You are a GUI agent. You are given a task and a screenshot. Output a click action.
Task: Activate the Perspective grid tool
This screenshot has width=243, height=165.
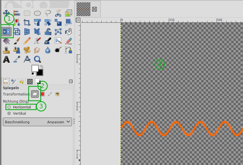(27, 32)
